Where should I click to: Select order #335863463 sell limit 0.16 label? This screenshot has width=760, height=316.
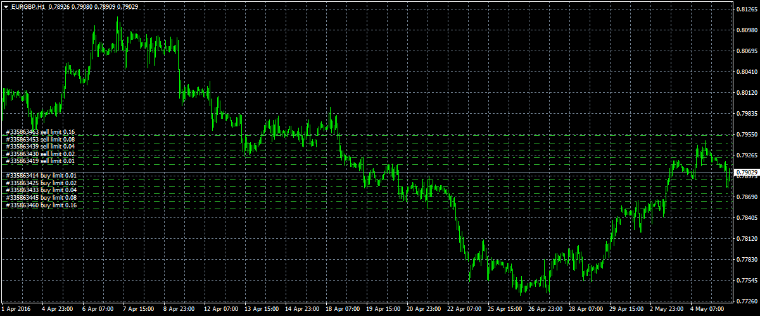pyautogui.click(x=41, y=131)
